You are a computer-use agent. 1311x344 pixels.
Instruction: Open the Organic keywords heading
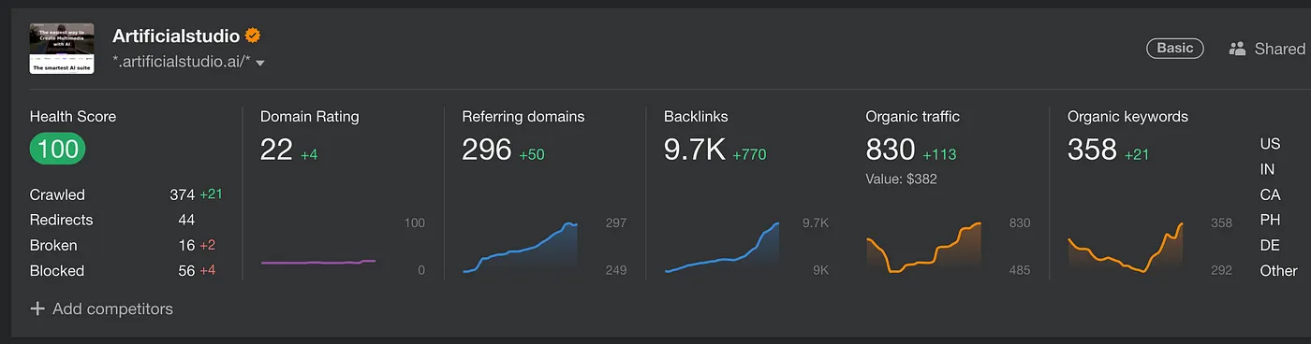tap(1127, 117)
